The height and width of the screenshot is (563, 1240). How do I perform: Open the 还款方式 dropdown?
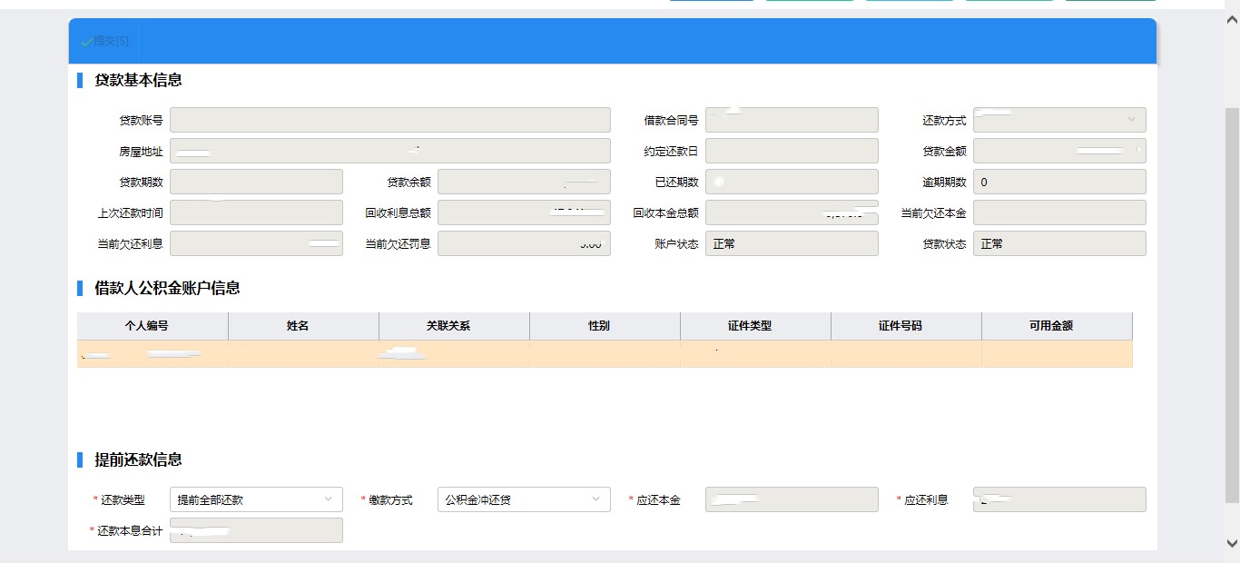point(1059,120)
